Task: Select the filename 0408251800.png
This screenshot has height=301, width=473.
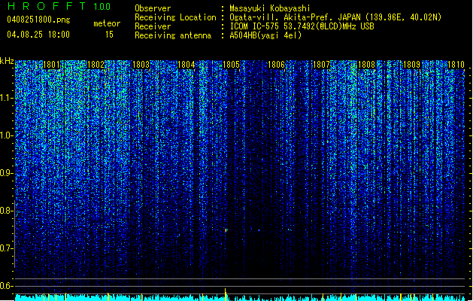Action: [x=38, y=20]
